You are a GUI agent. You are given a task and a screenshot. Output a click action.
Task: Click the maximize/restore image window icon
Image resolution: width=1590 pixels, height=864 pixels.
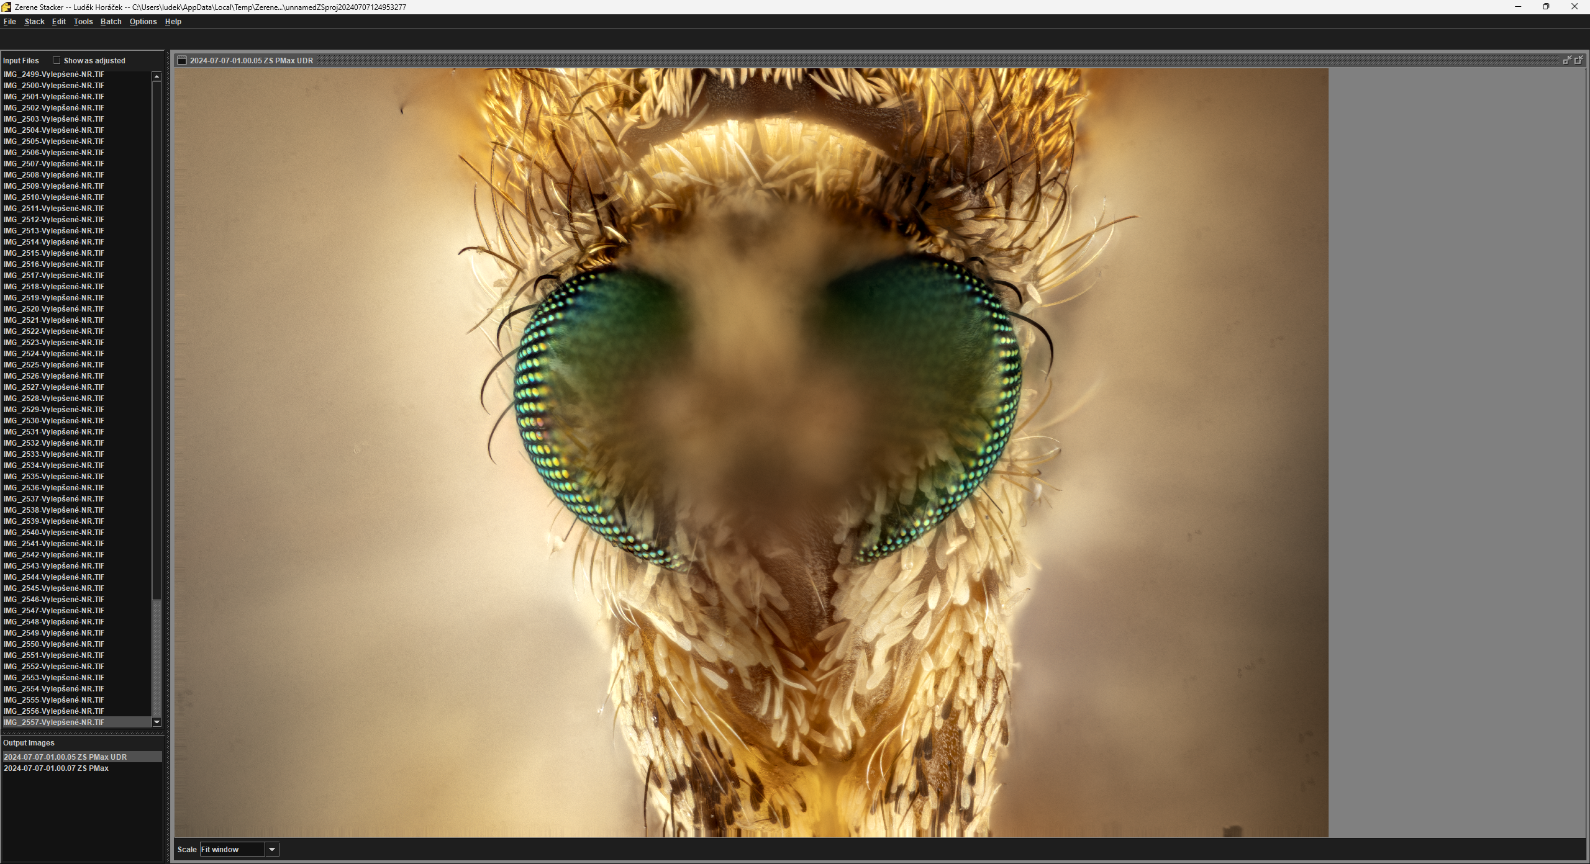[x=1578, y=60]
